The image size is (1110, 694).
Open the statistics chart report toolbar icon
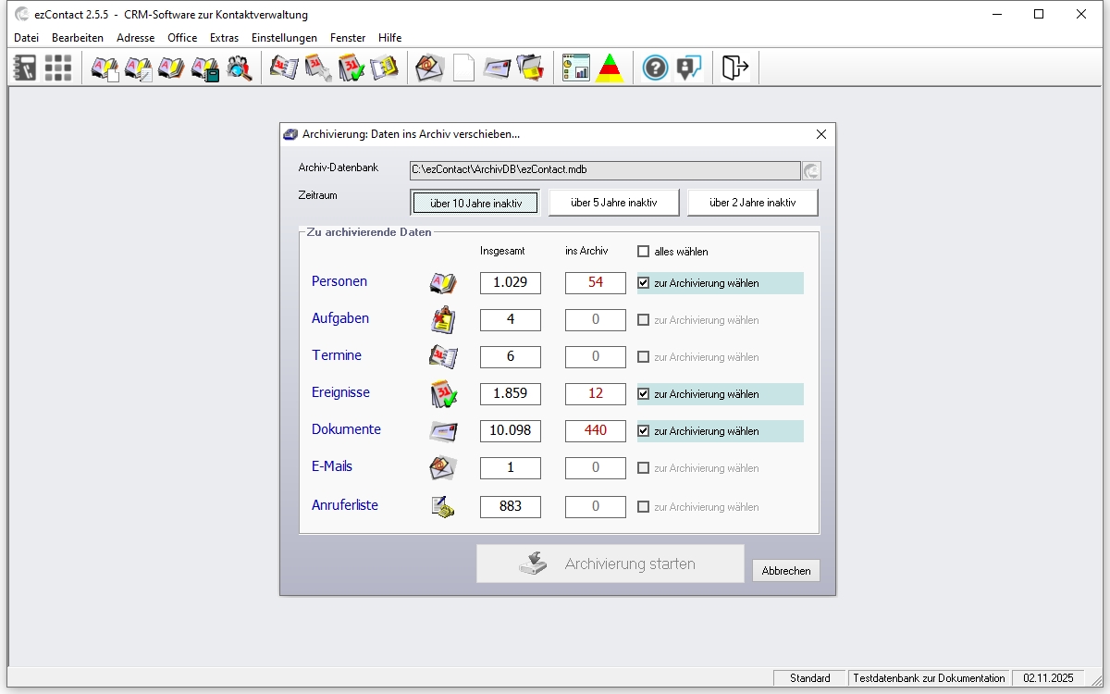576,68
